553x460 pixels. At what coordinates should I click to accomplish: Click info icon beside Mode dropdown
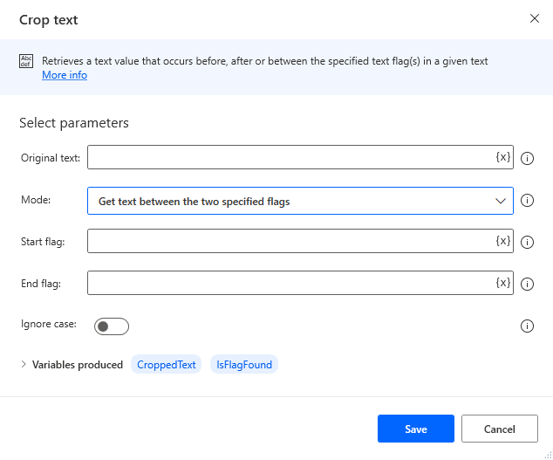pos(527,201)
